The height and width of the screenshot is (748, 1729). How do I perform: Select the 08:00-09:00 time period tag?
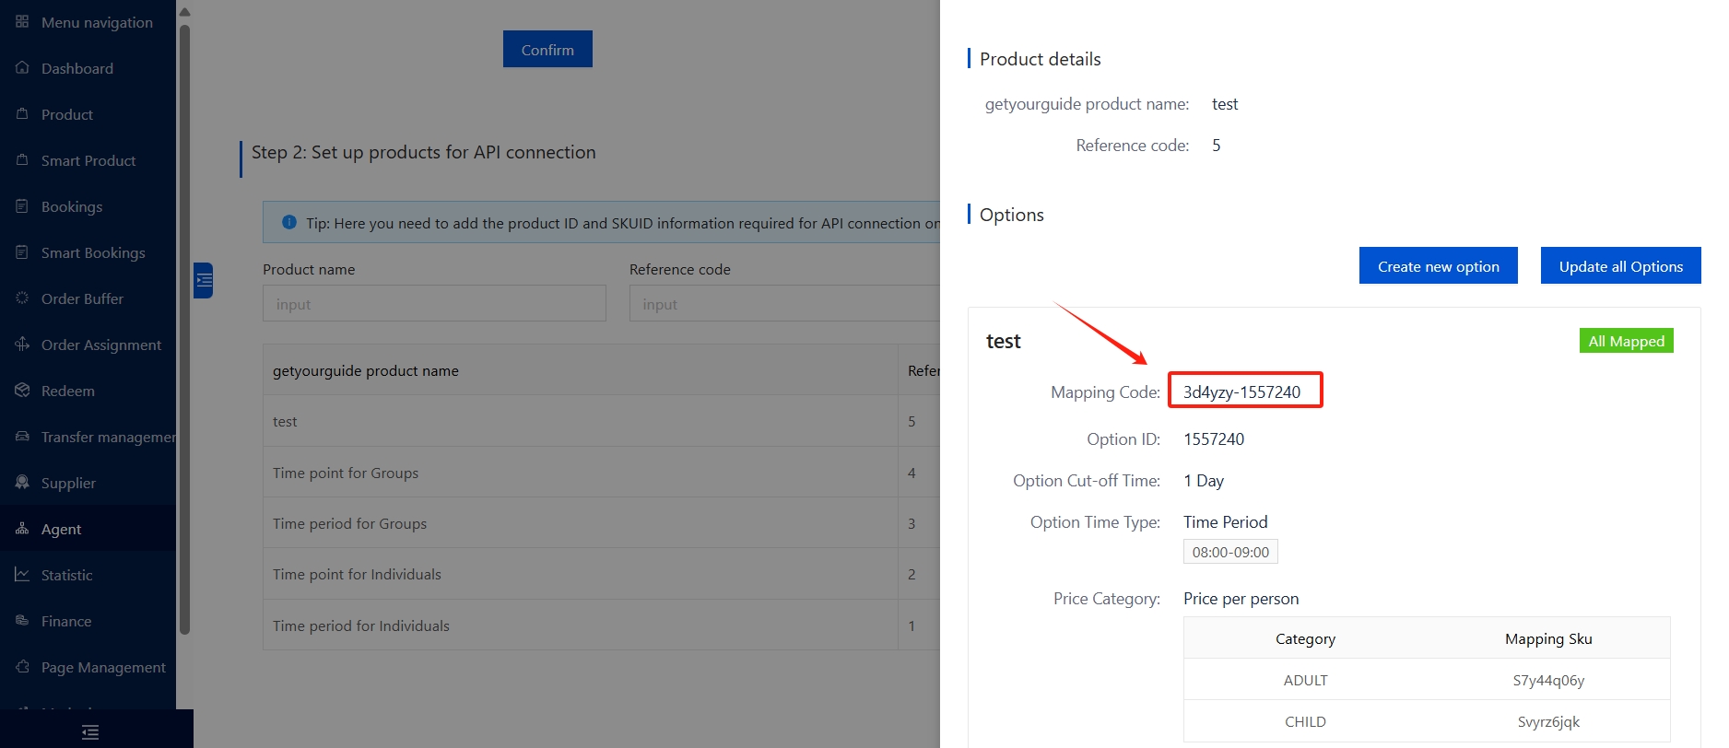[1230, 553]
